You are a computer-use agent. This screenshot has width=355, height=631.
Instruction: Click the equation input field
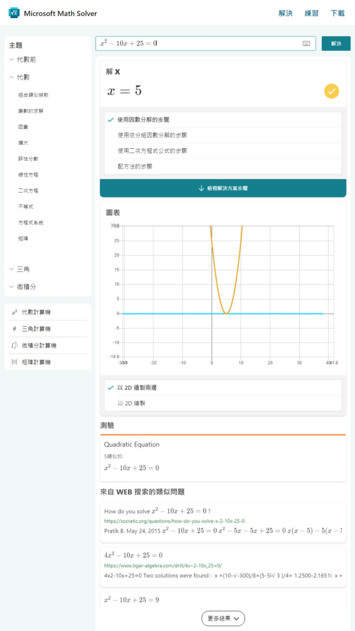[x=206, y=43]
